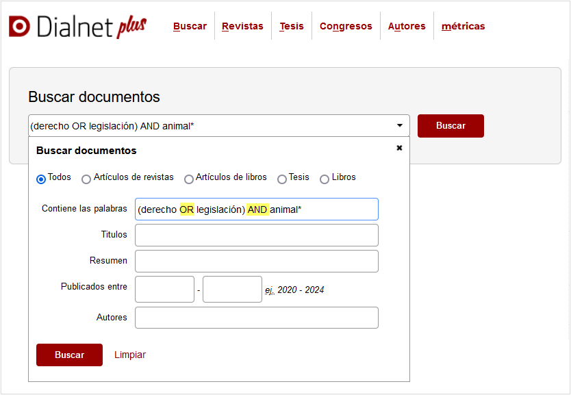
Task: Click the bold Buscar documentos panel title
Action: point(86,151)
